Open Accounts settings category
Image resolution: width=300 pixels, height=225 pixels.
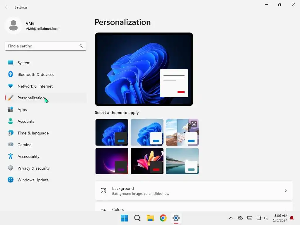45,121
